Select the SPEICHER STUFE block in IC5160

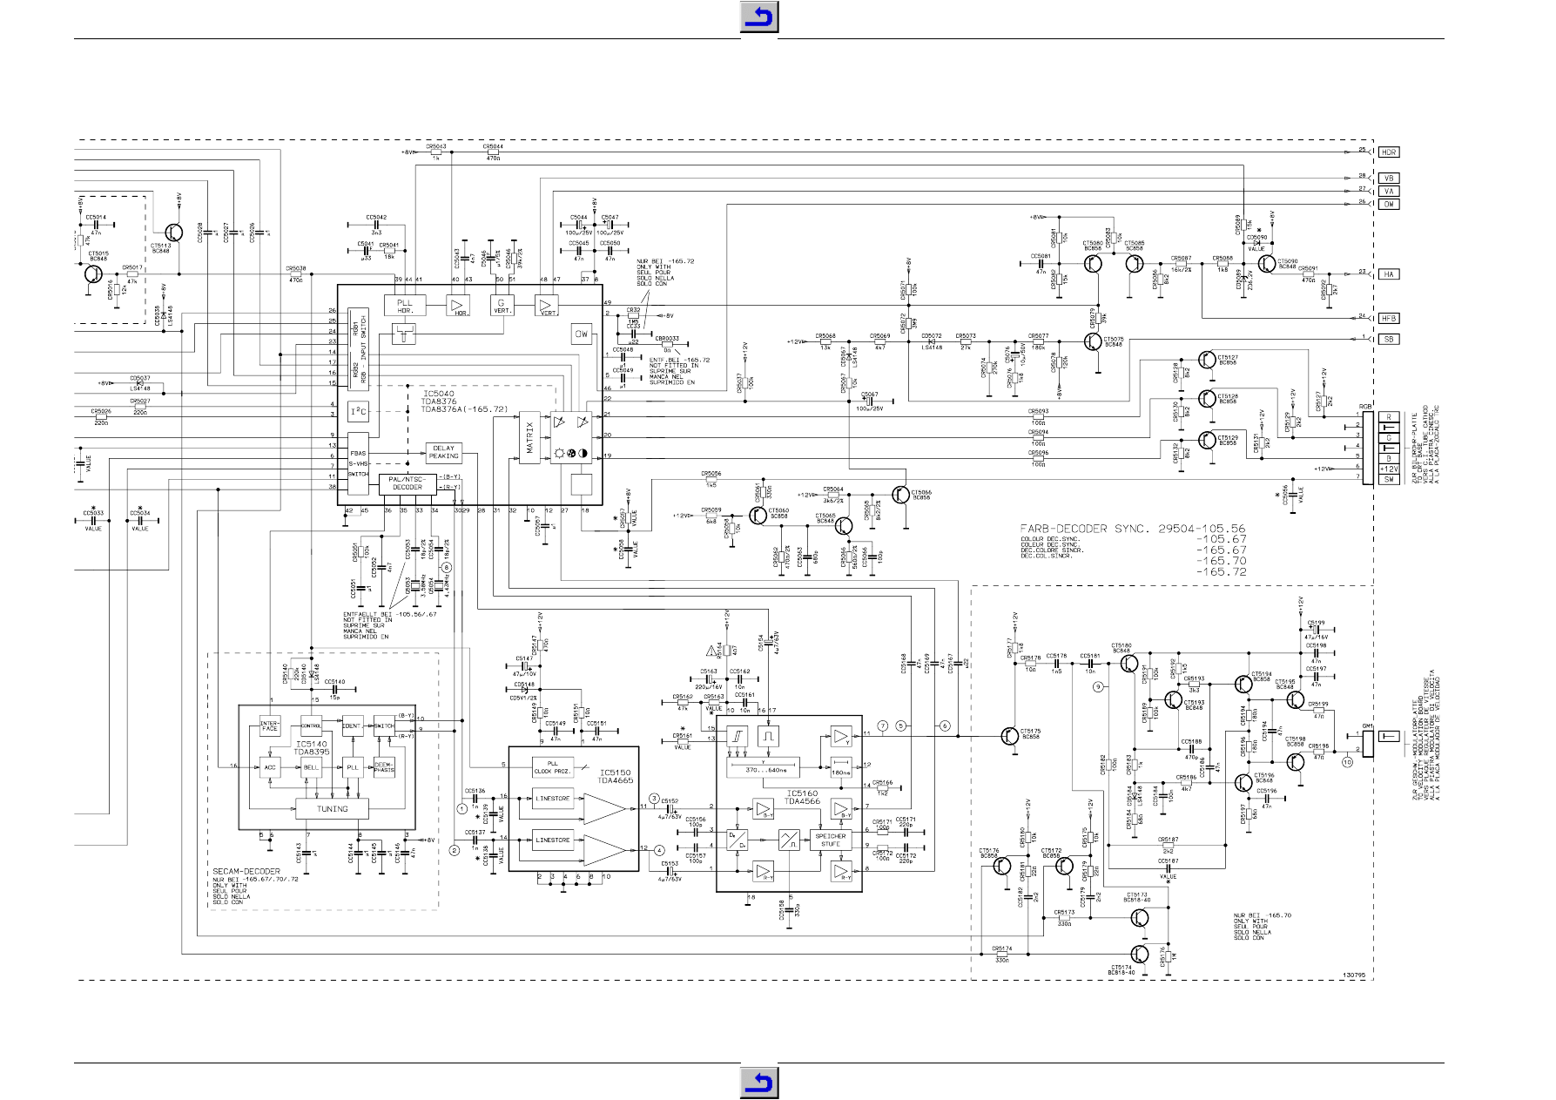coord(830,840)
